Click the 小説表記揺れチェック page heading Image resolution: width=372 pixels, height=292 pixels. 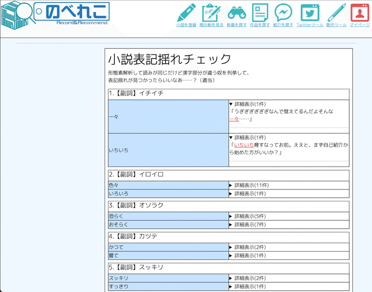coord(169,59)
